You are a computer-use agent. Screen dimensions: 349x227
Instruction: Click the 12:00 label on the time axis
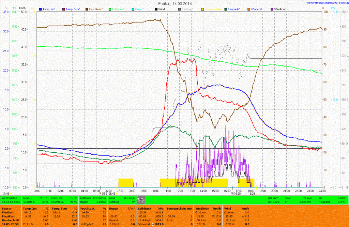pos(179,191)
